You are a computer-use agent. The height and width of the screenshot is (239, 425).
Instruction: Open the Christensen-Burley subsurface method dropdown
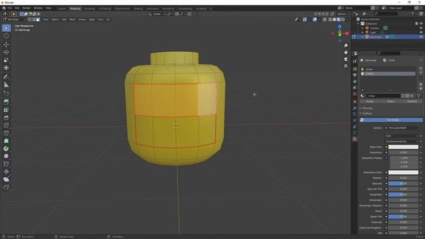pyautogui.click(x=401, y=141)
